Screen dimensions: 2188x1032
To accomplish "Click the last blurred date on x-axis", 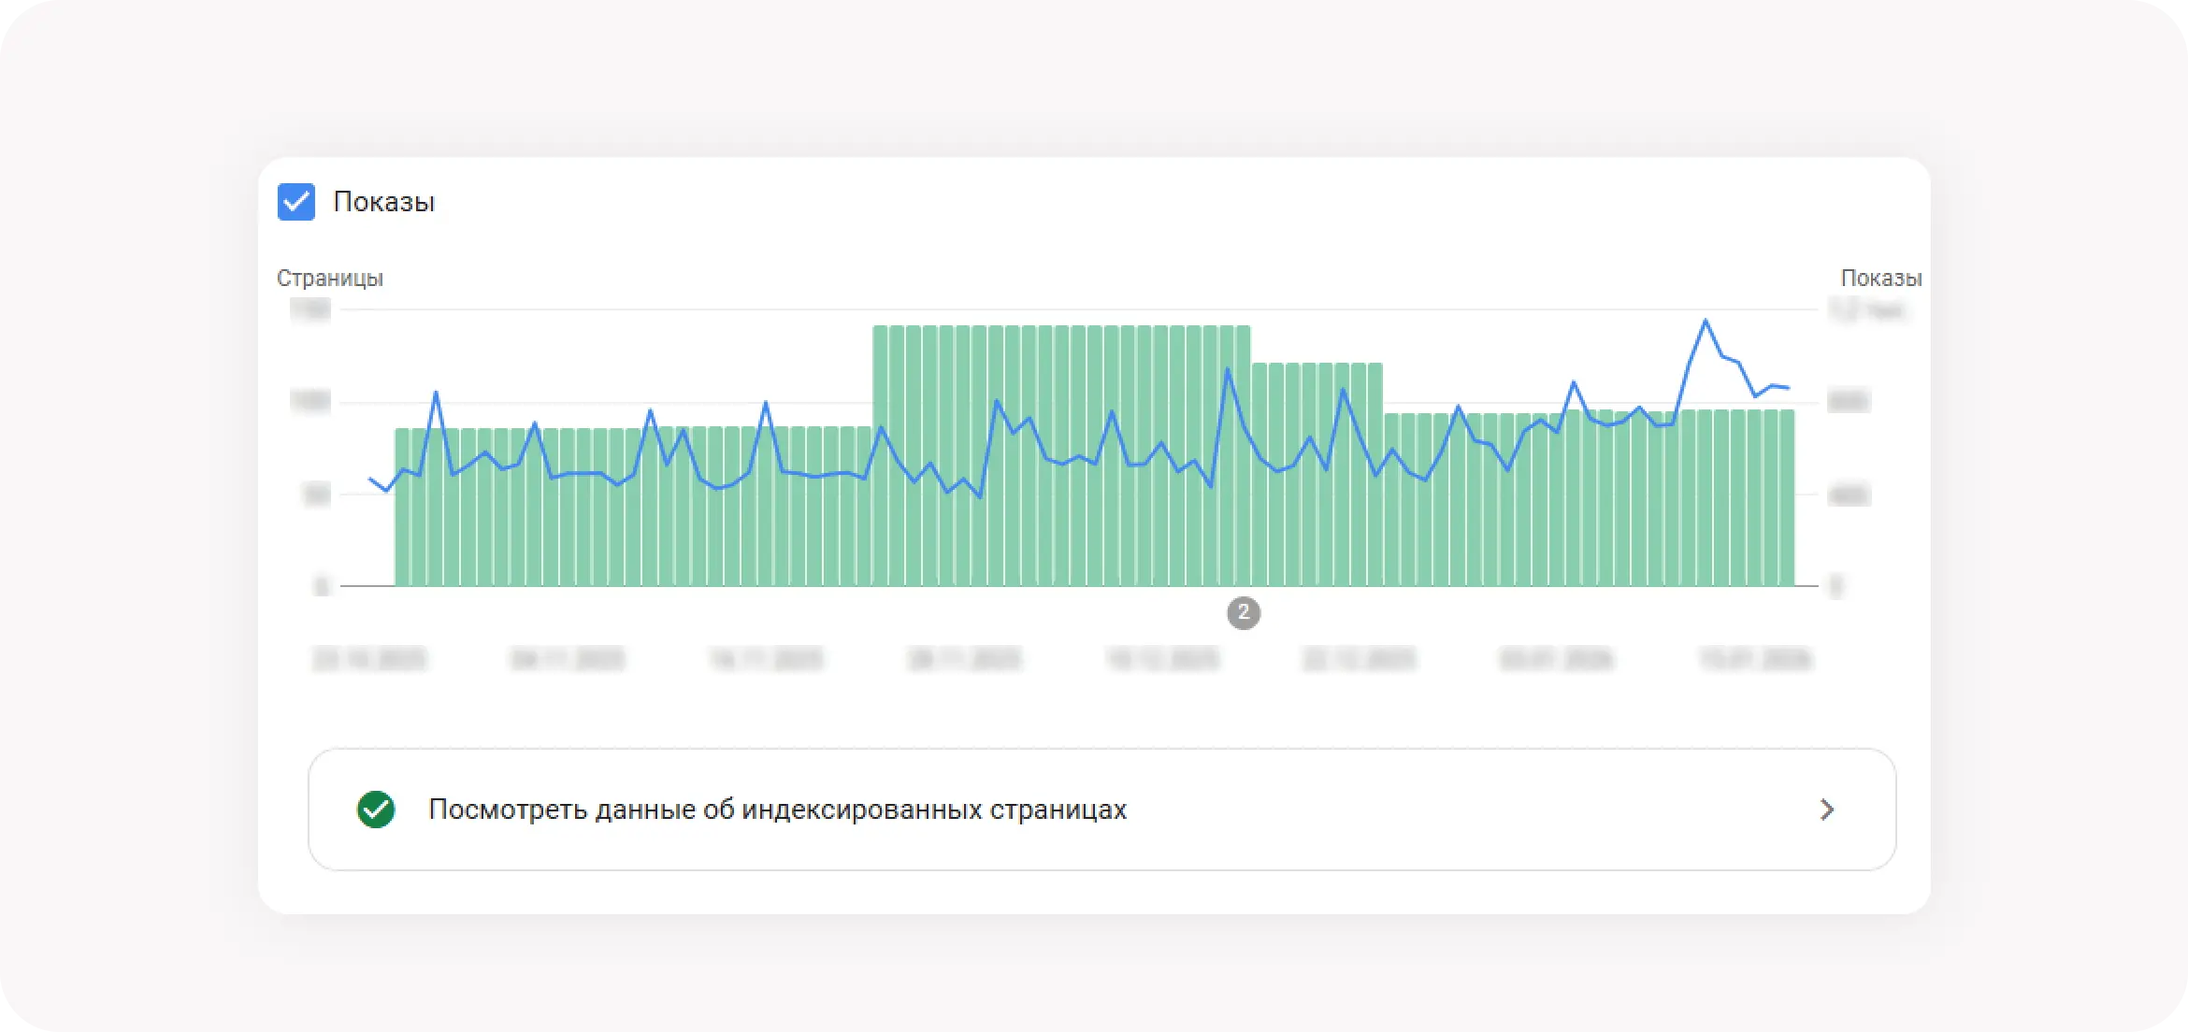I will (x=1755, y=660).
